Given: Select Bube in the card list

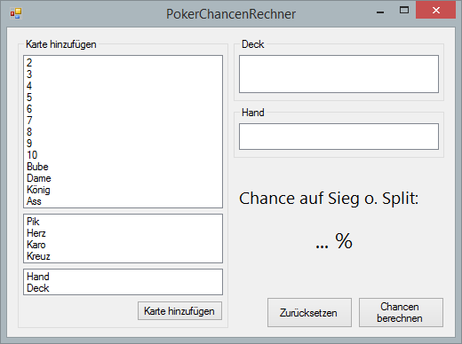Looking at the screenshot, I should pyautogui.click(x=123, y=167).
